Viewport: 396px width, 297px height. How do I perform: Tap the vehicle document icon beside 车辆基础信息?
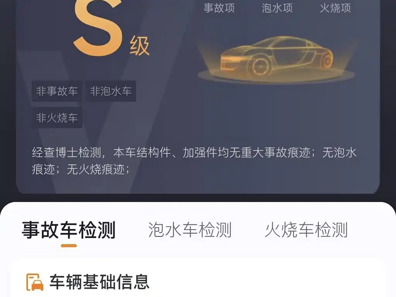click(x=34, y=282)
